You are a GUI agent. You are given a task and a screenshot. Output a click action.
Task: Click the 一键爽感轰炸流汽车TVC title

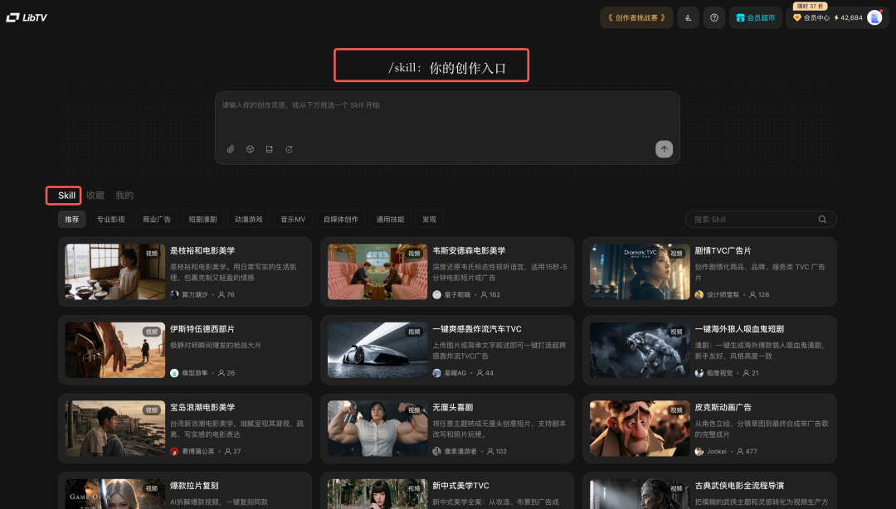476,329
